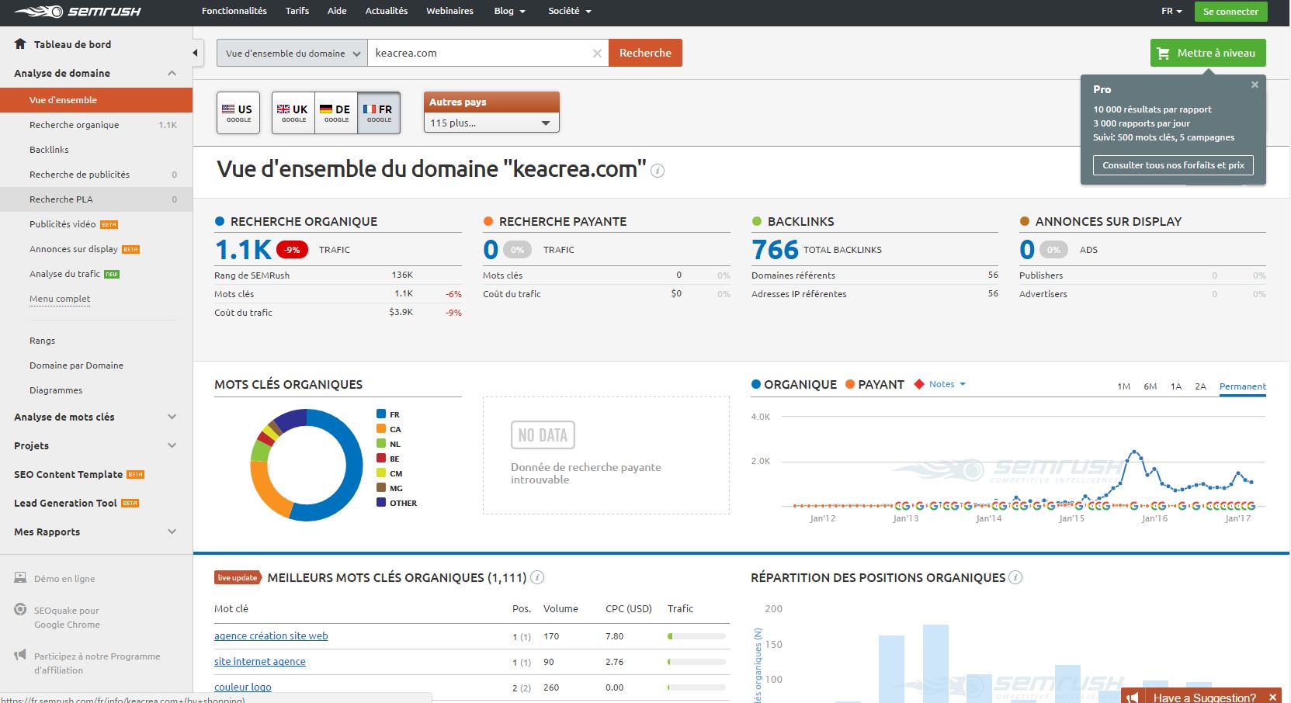Collapse the Analyse de domaine section
1291x703 pixels.
[x=172, y=73]
